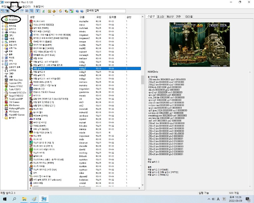
Task: Expand the 조종장치 종류 tree node
Action: pyautogui.click(x=3, y=67)
